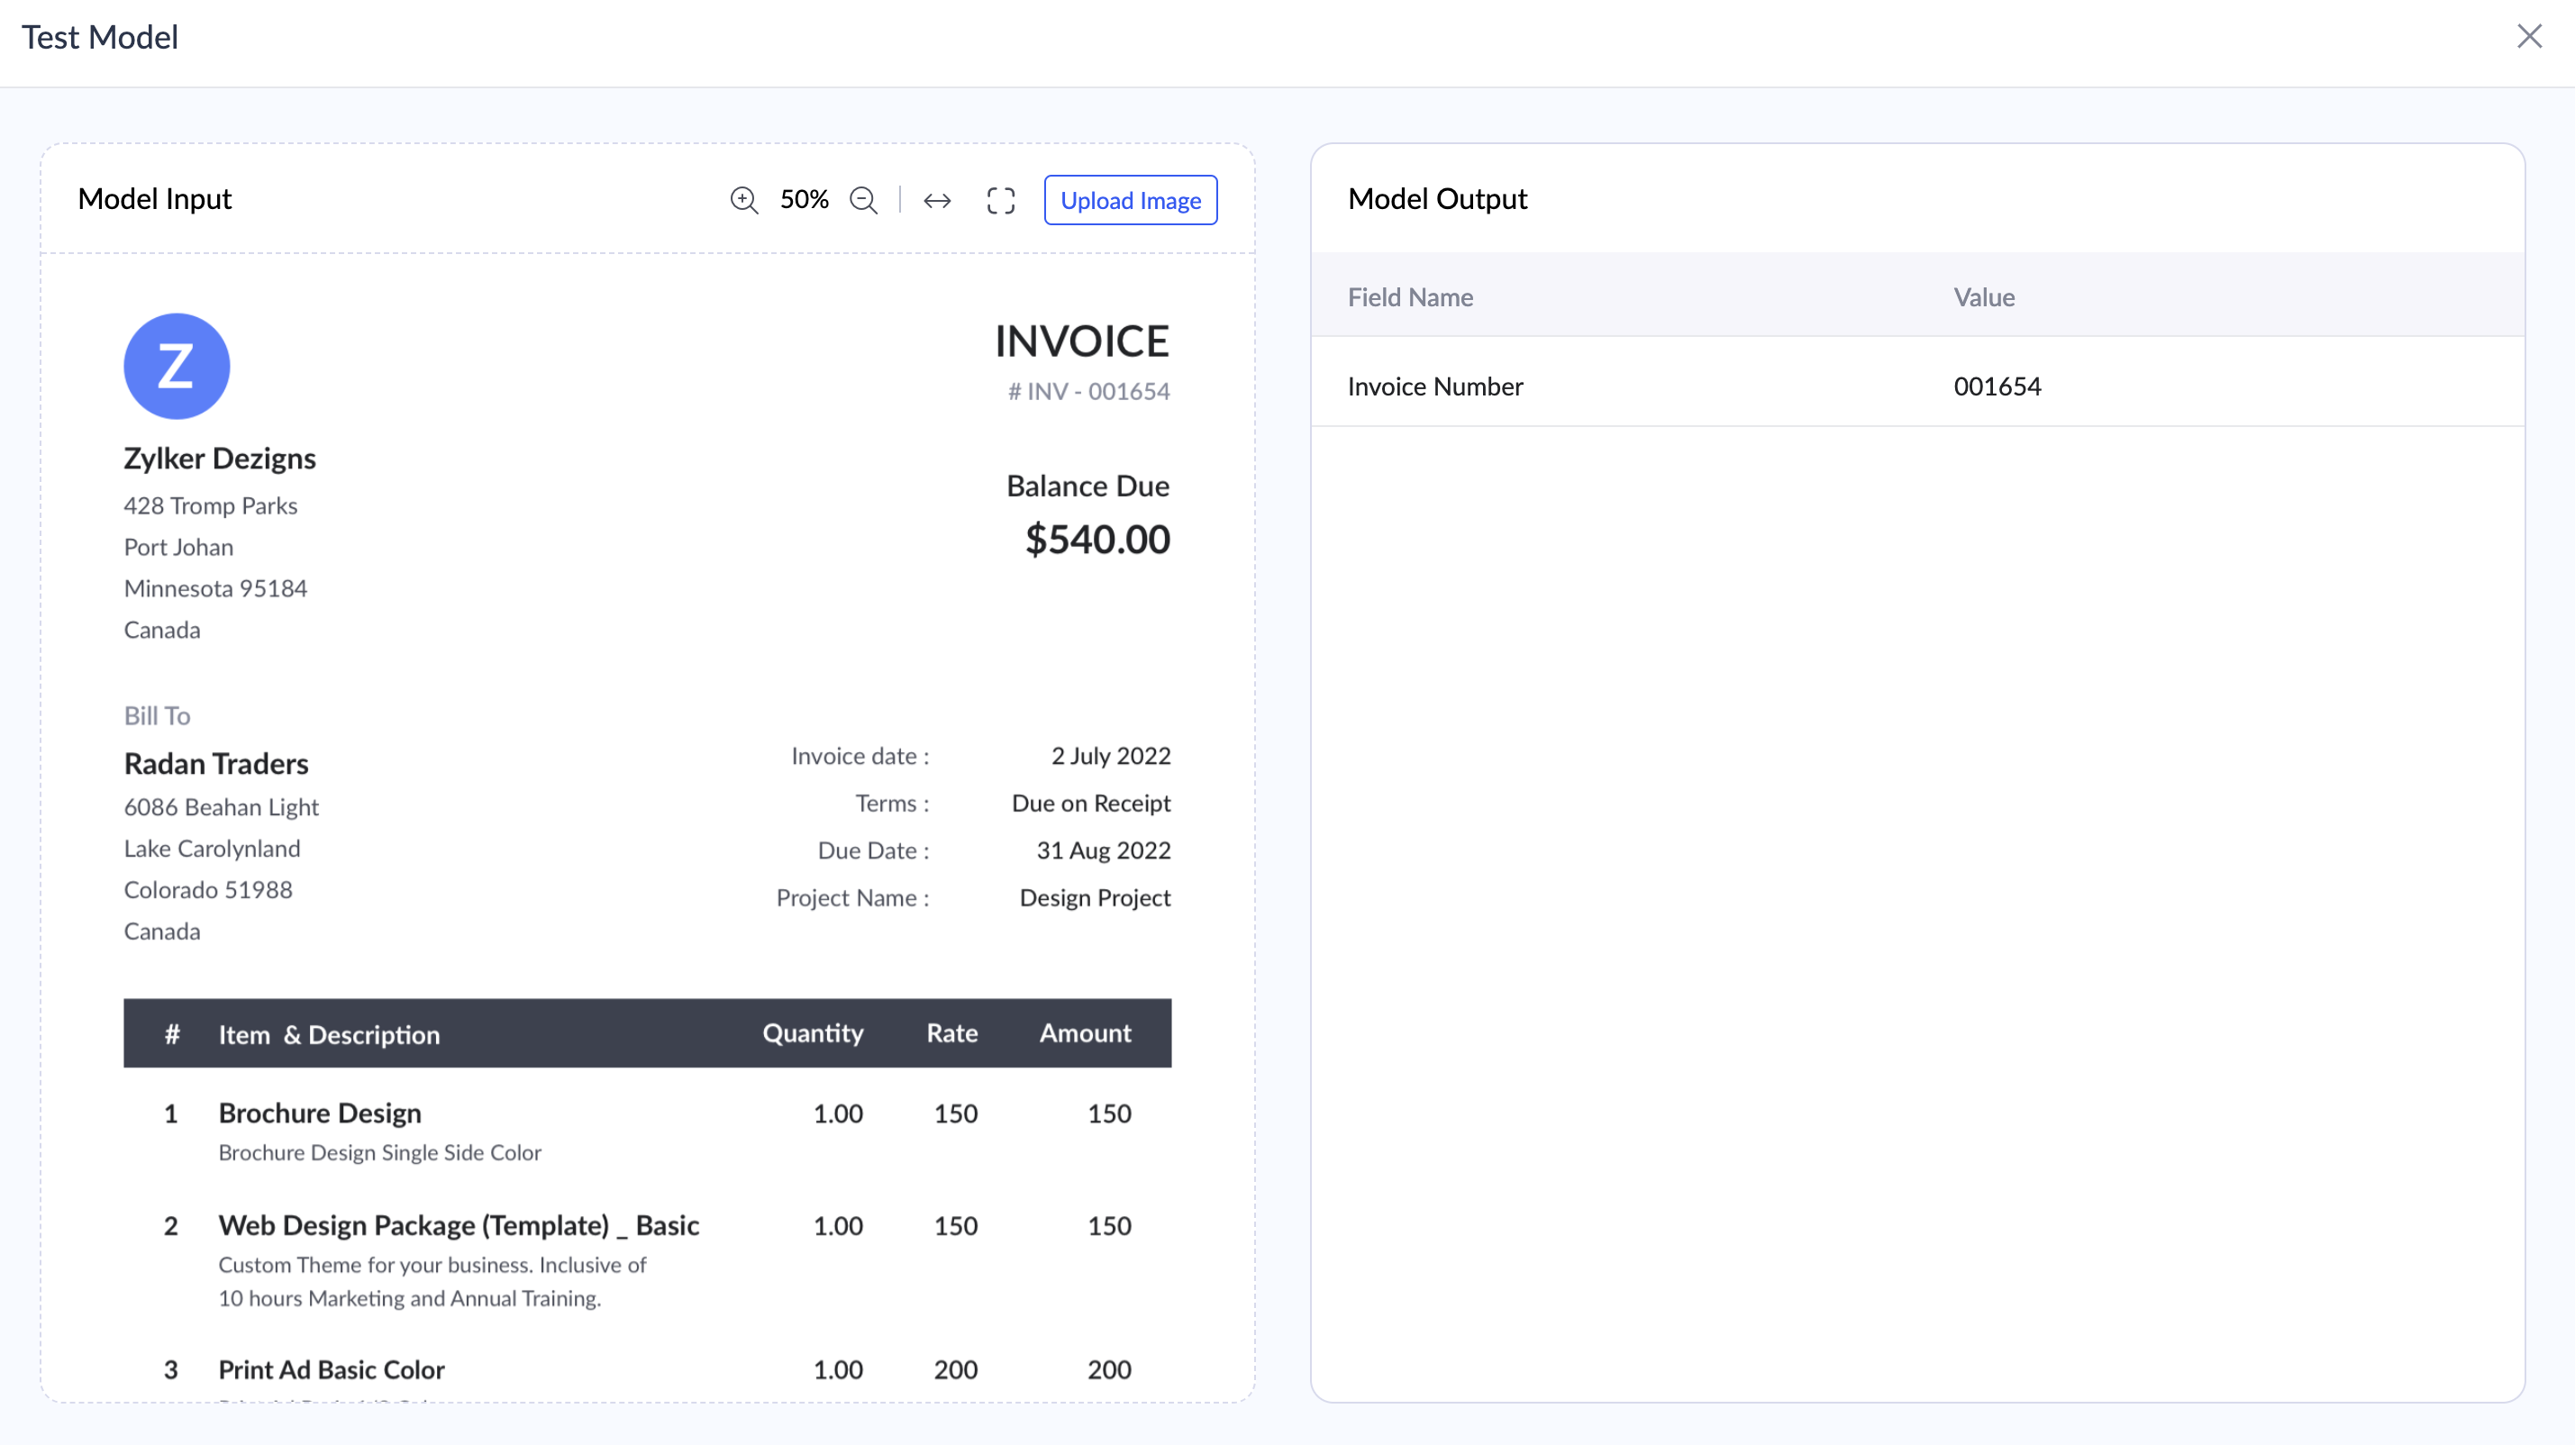
Task: Click the Item & Description table header
Action: (x=329, y=1034)
